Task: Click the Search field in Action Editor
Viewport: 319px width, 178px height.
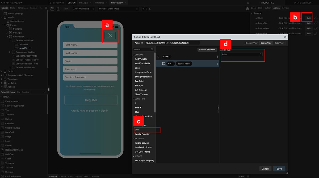Action: [142, 49]
